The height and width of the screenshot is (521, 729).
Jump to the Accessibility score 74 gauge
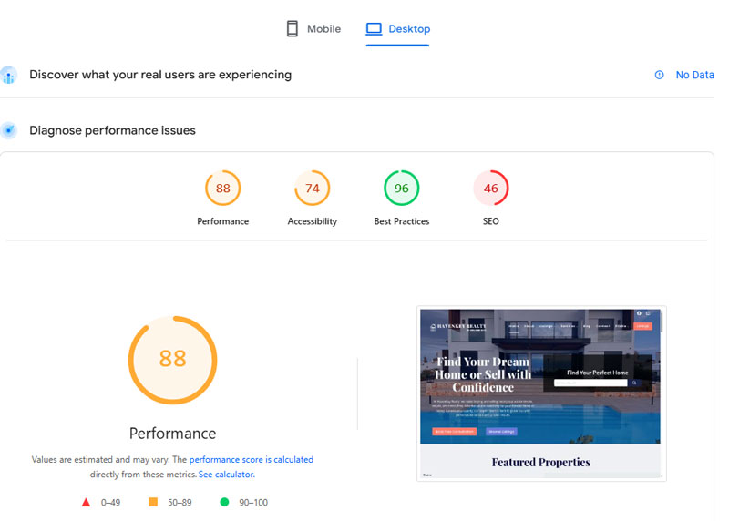pyautogui.click(x=312, y=189)
